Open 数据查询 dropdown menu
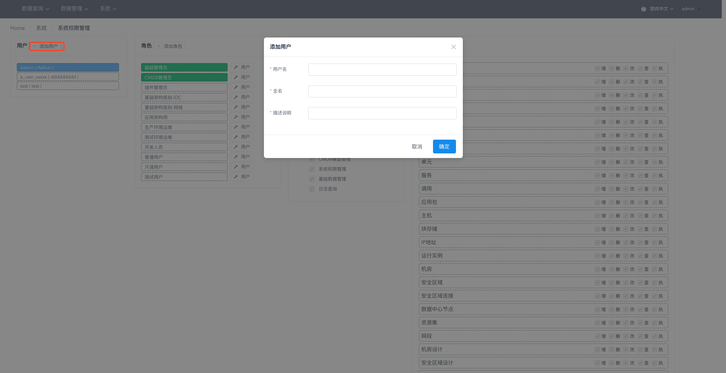The height and width of the screenshot is (373, 726). point(35,9)
